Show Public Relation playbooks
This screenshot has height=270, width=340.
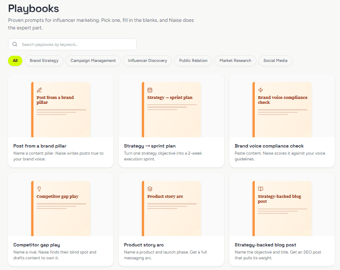click(193, 61)
